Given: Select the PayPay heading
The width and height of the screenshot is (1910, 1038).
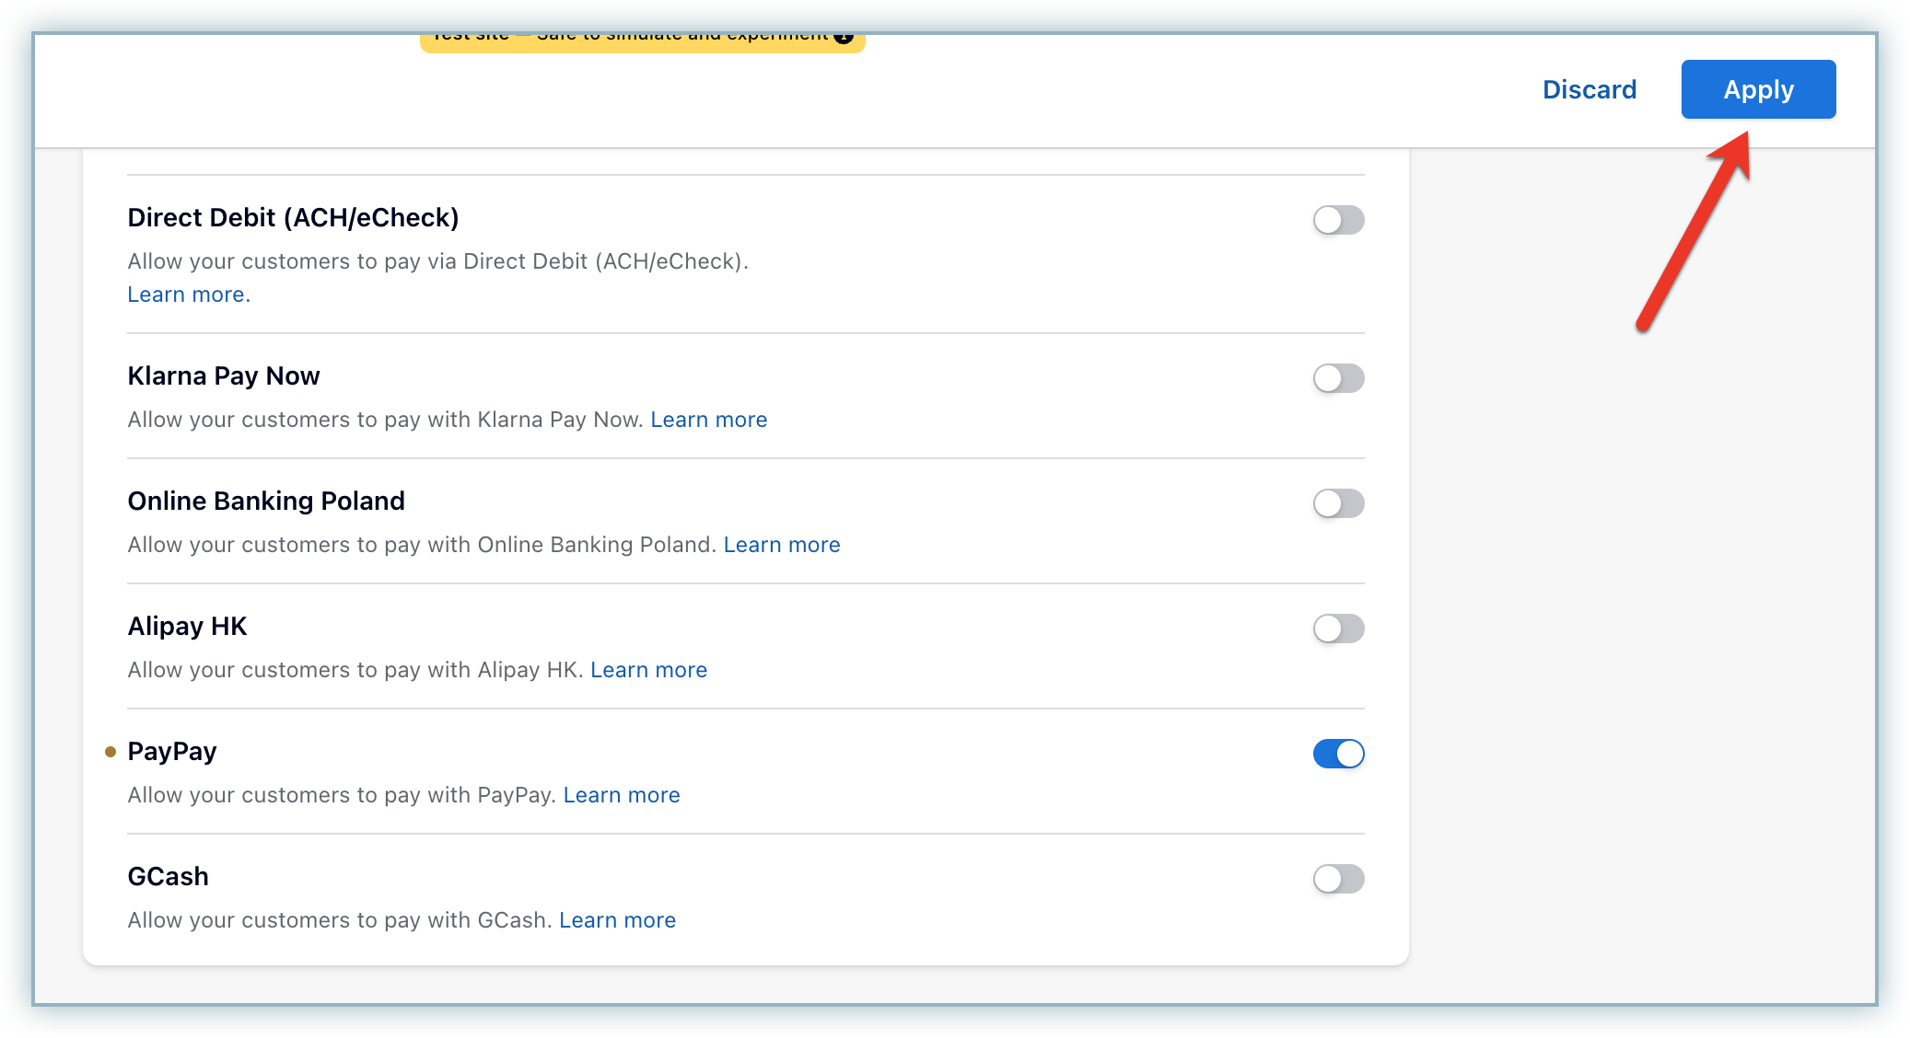Looking at the screenshot, I should (172, 751).
